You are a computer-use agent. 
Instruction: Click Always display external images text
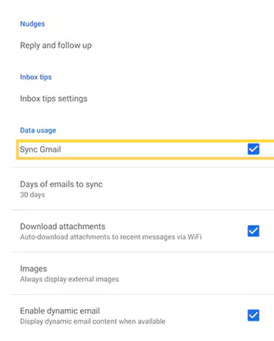click(x=70, y=279)
